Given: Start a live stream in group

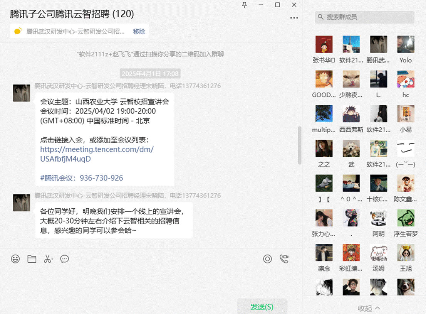Looking at the screenshot, I should (x=267, y=259).
